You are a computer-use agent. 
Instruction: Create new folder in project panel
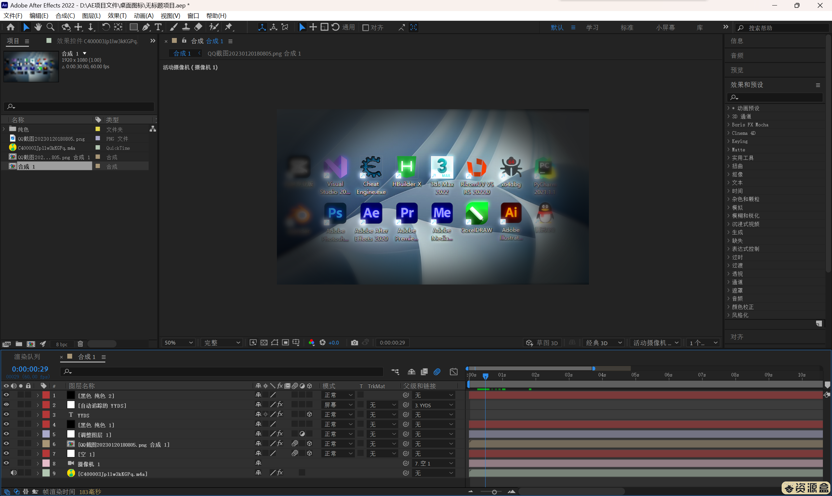click(19, 344)
